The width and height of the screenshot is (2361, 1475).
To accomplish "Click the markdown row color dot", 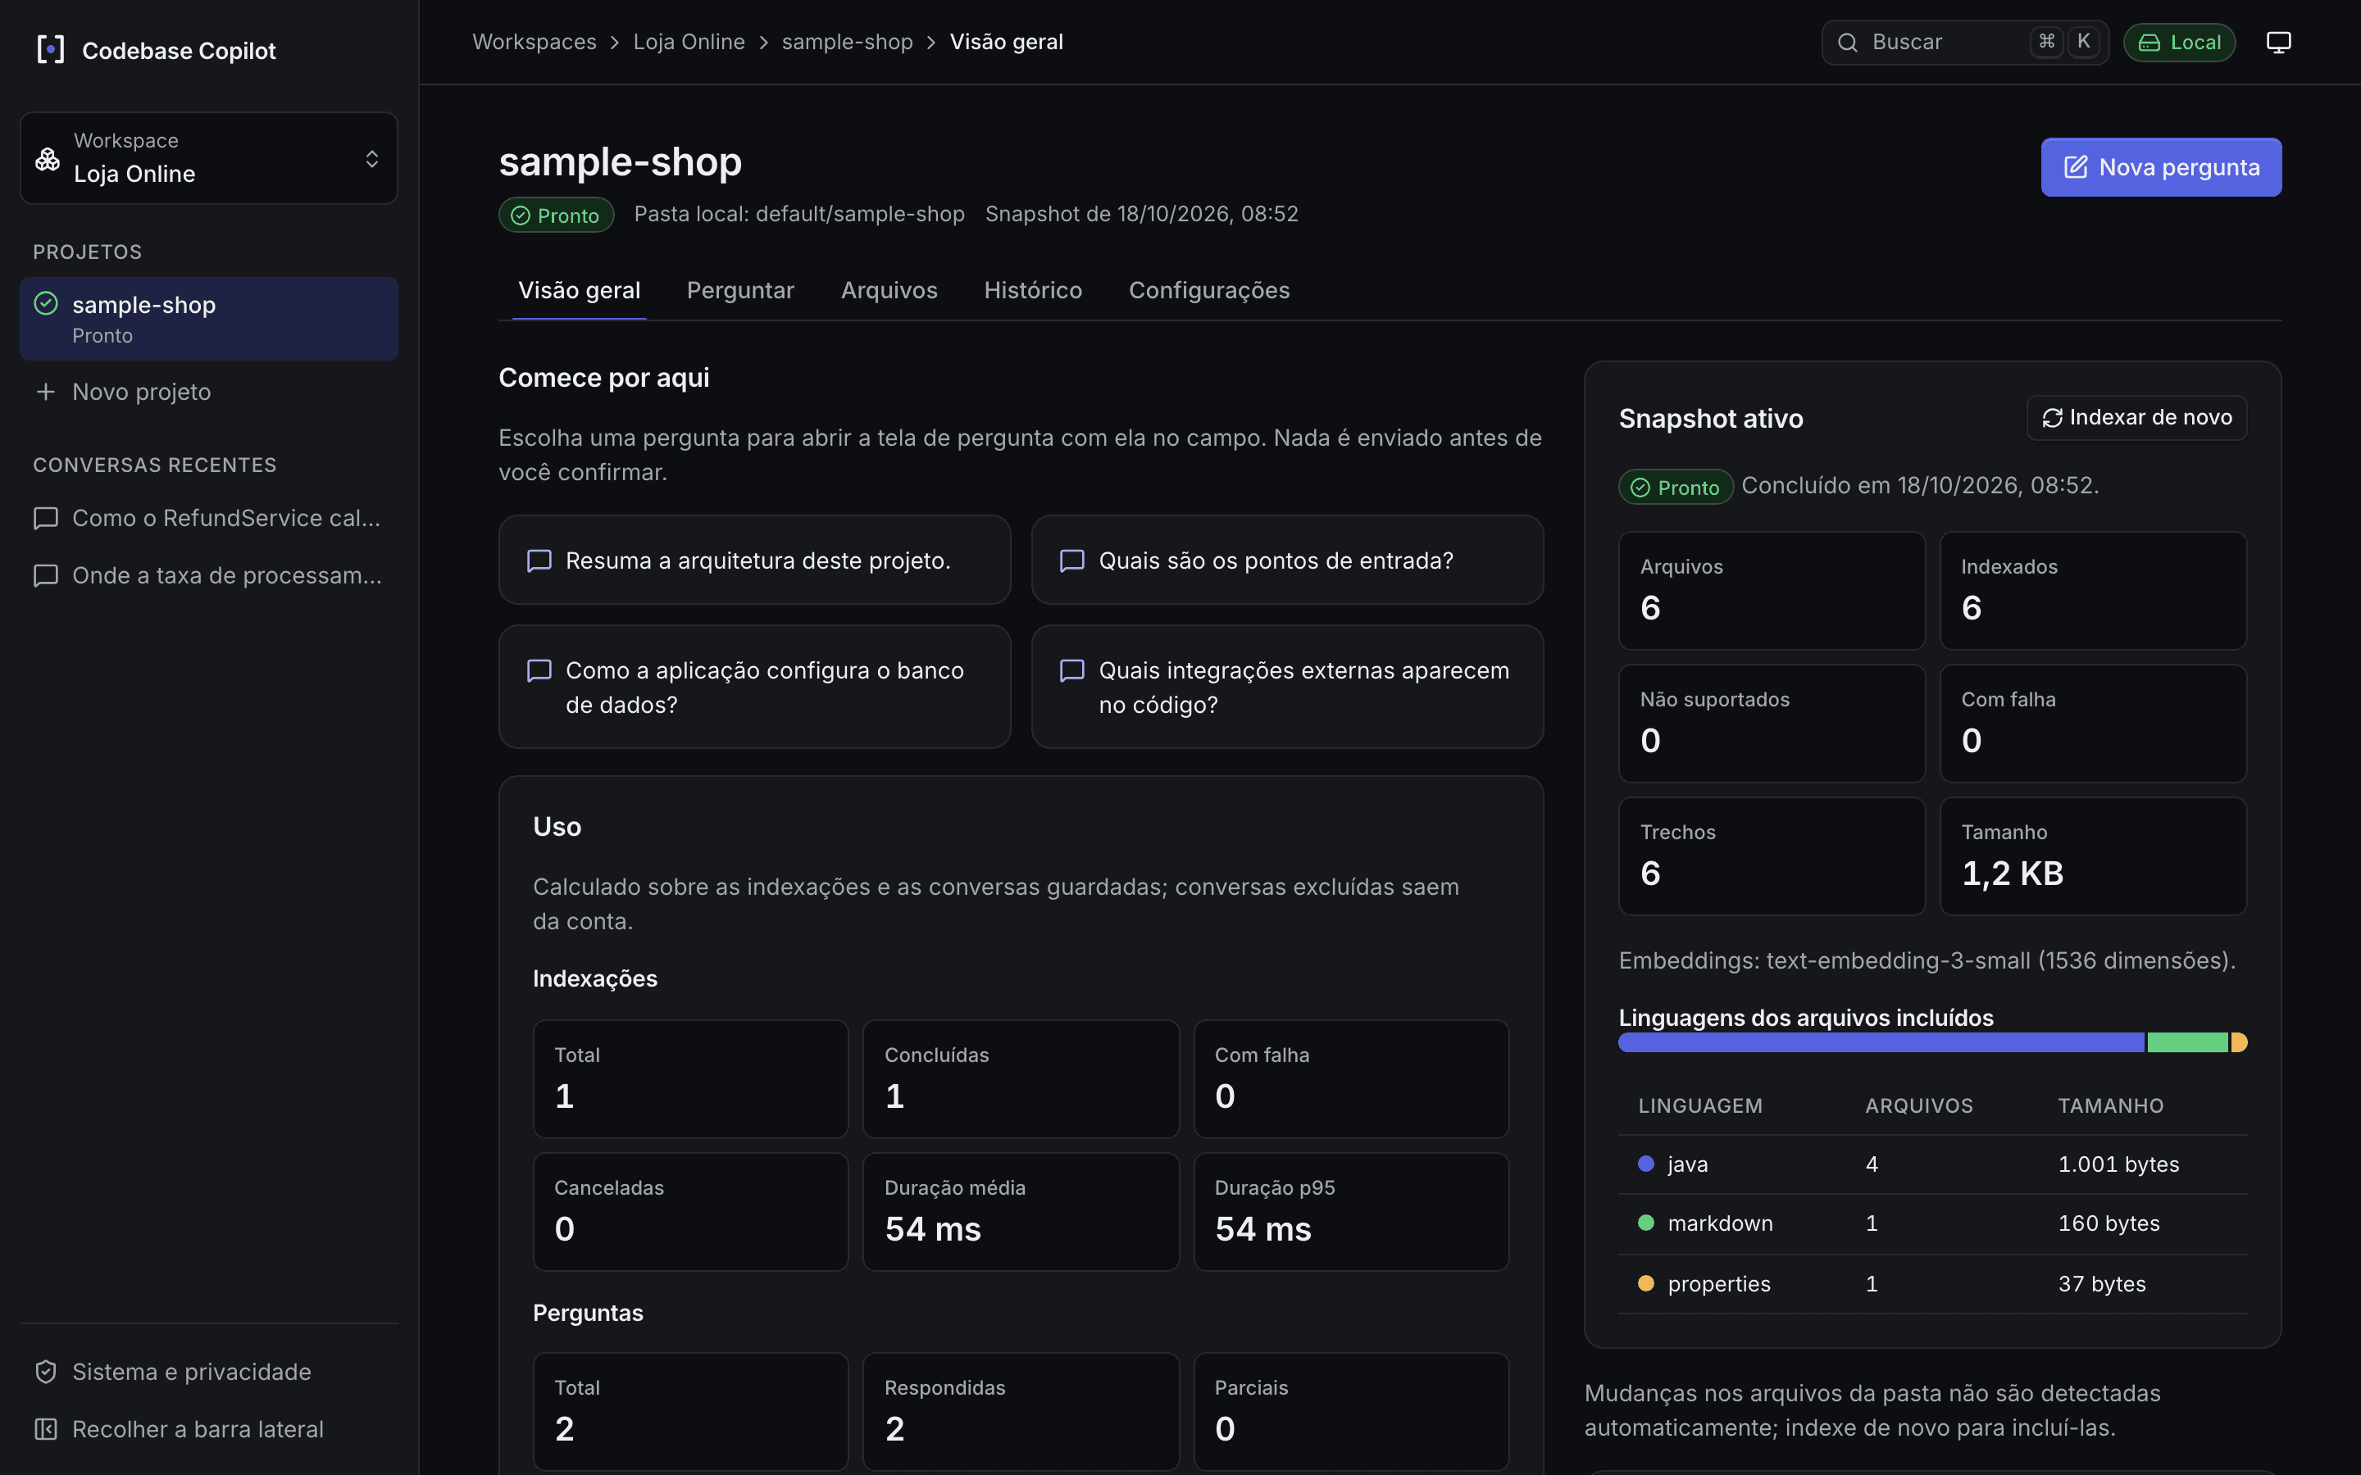I will [x=1646, y=1223].
